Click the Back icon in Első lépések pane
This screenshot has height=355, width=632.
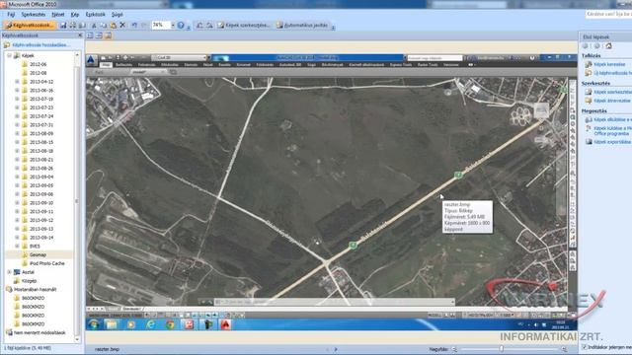coord(586,46)
